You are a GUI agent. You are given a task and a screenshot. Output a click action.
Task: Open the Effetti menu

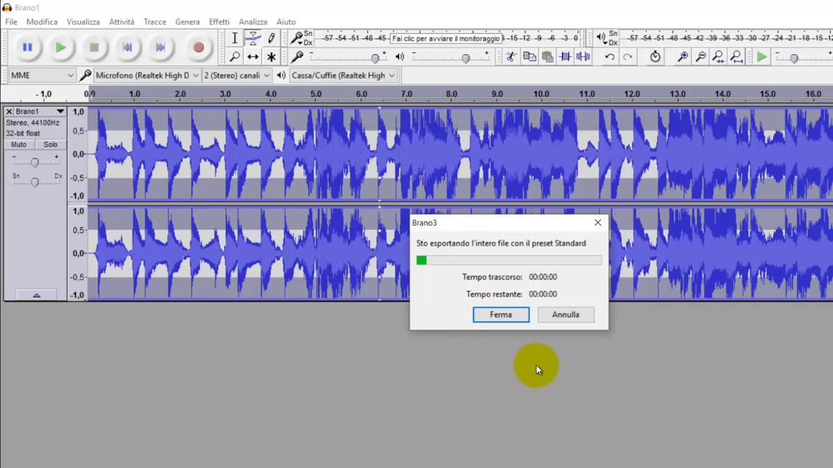[x=219, y=21]
